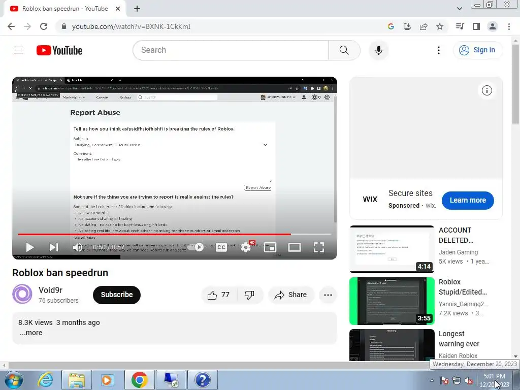Open more actions ellipsis below video

tap(328, 295)
